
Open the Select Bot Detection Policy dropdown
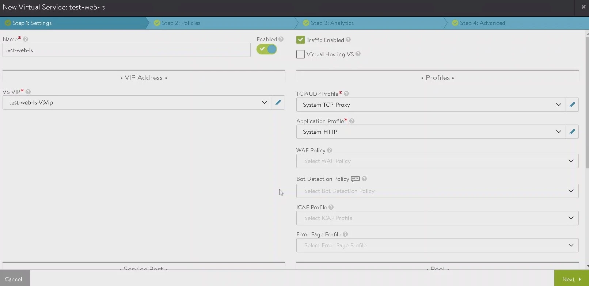(437, 191)
